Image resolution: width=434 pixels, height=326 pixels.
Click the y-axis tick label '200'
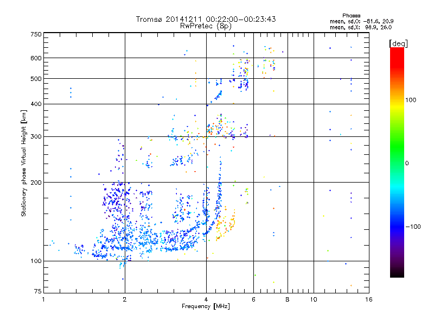coord(36,183)
